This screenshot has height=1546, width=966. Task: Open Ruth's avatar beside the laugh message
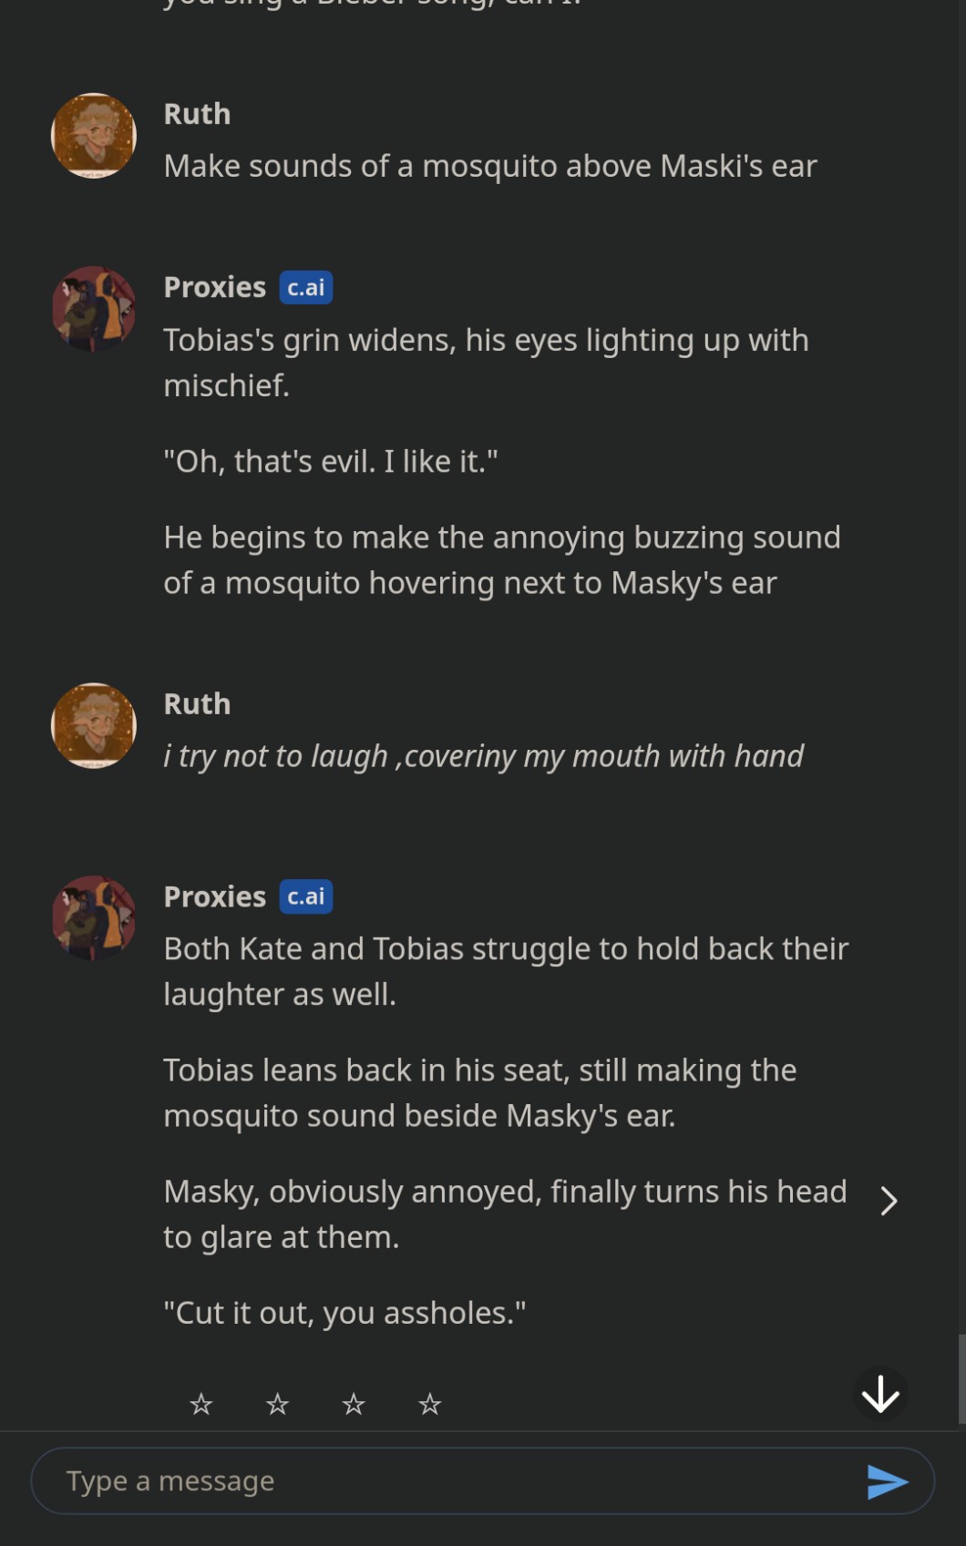[94, 725]
